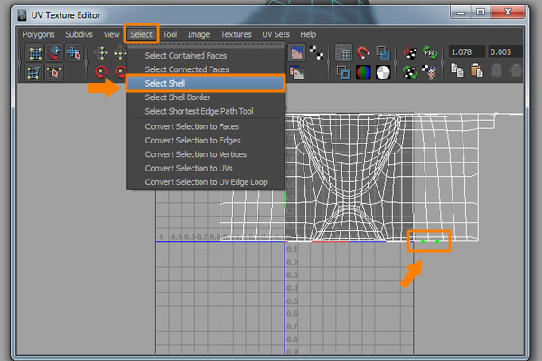
Task: Enable the pixel snap magnet icon
Action: (364, 53)
